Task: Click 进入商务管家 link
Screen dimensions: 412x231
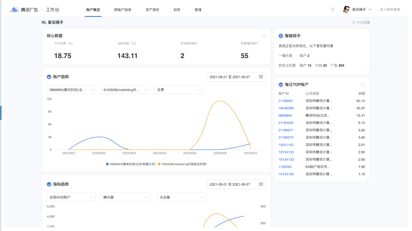Action: (x=390, y=10)
